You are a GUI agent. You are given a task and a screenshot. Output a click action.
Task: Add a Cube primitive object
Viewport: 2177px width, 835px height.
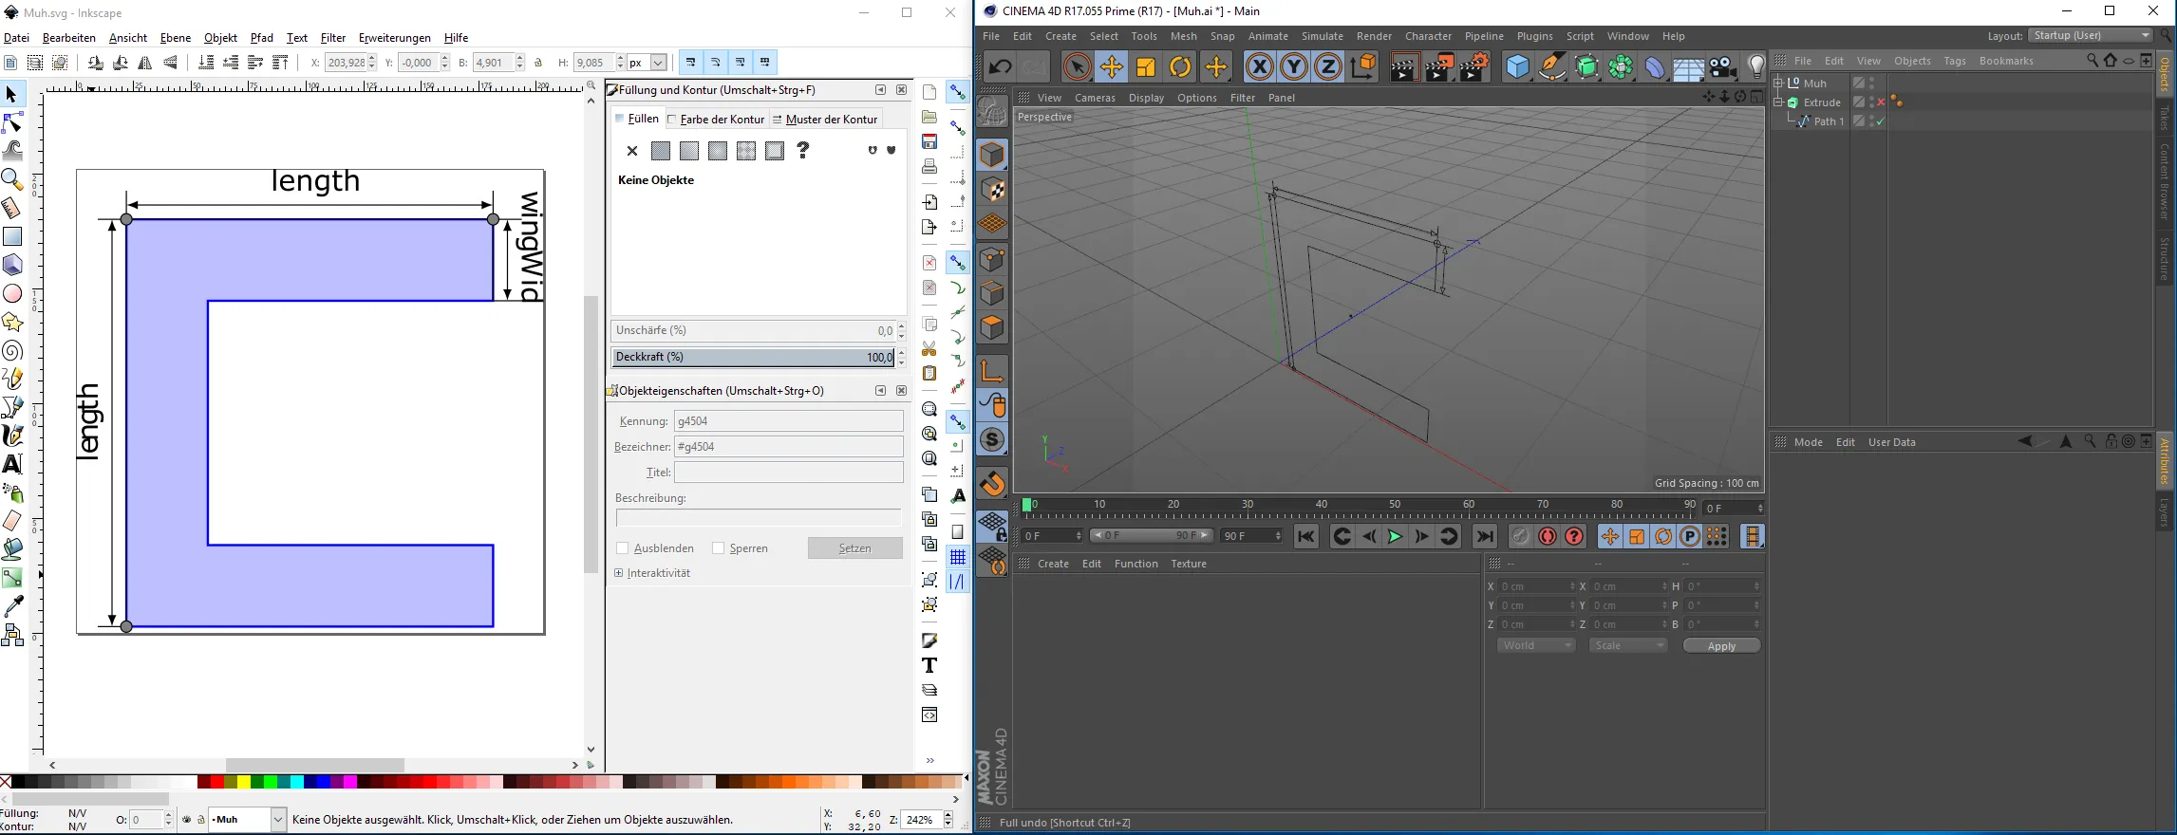click(1517, 67)
